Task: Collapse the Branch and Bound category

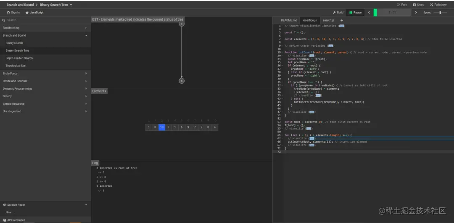Action: click(x=45, y=35)
